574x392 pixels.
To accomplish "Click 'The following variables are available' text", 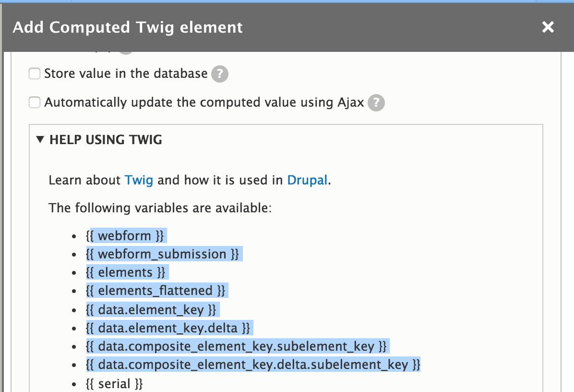I will (160, 208).
